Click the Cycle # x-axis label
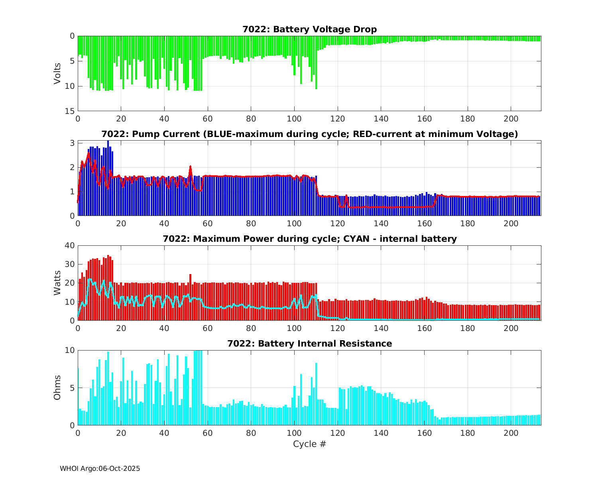 [309, 444]
